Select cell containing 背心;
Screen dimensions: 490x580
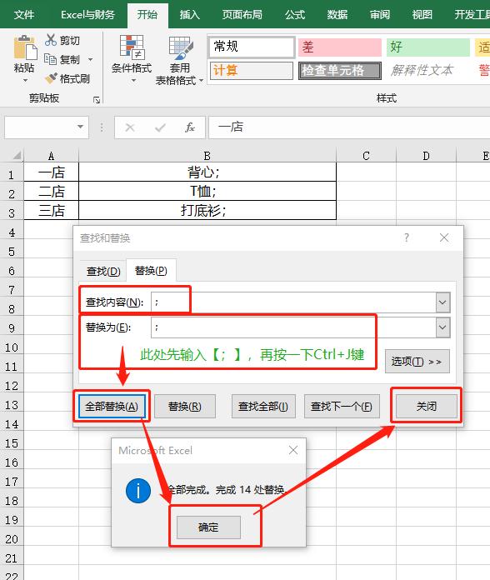207,172
